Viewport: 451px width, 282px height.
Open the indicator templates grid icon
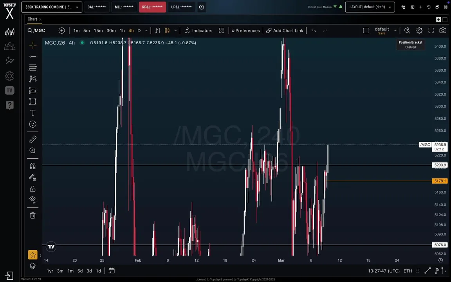coord(222,31)
